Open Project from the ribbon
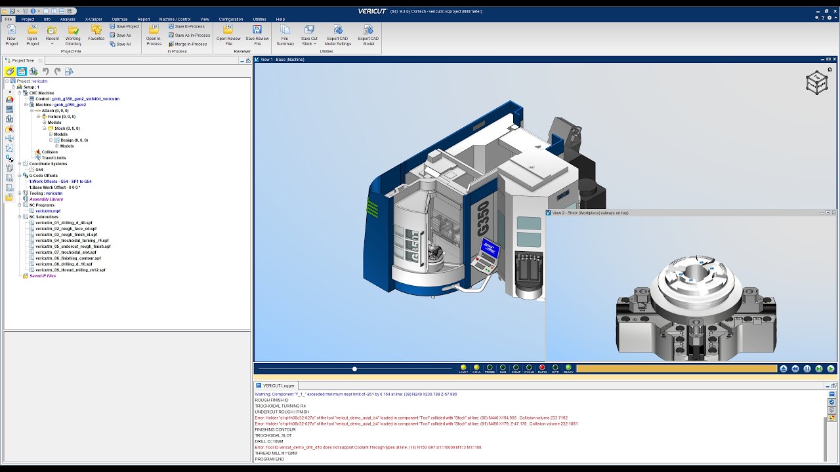The width and height of the screenshot is (840, 472). [32, 35]
